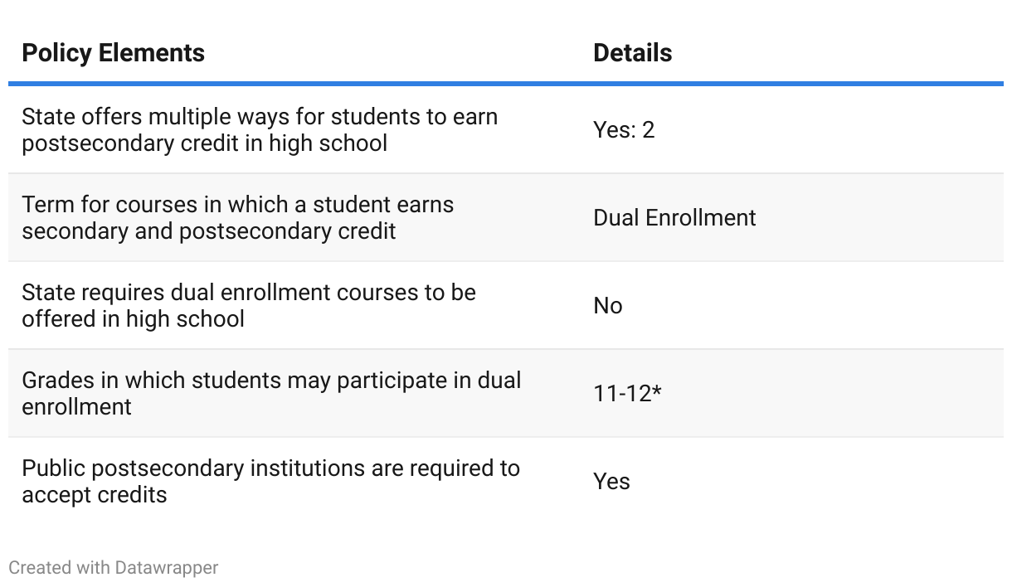Click the 'Yes' value for accepting credits

(x=611, y=482)
